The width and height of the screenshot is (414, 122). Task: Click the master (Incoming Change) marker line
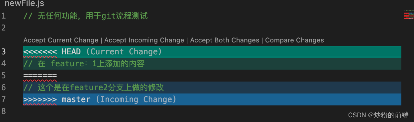(212, 99)
